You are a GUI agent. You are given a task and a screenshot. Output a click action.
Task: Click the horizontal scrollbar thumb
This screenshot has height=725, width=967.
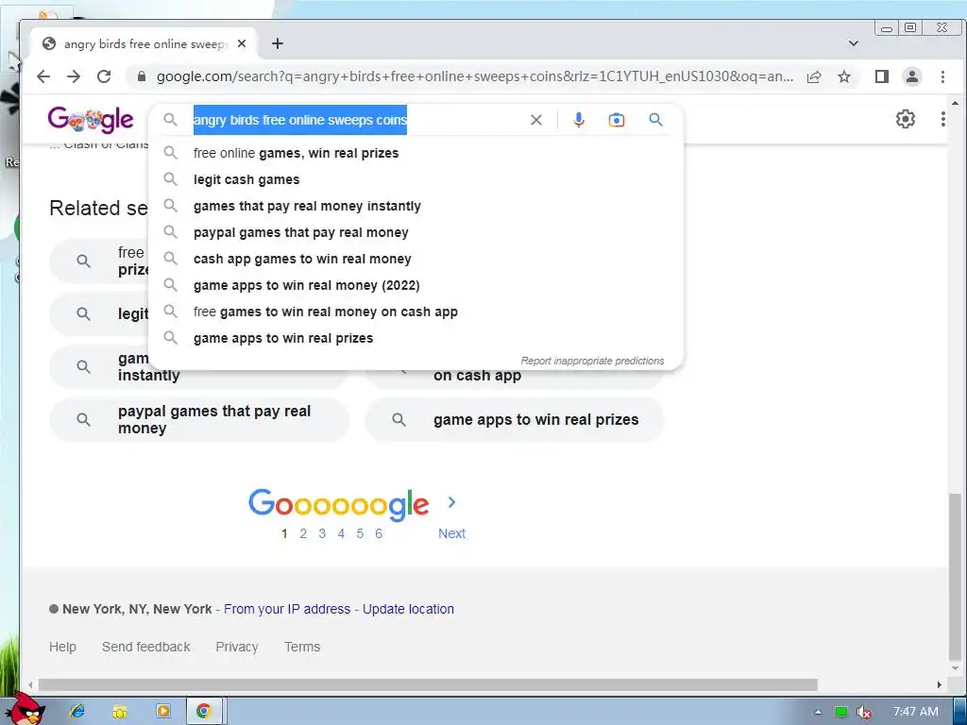pos(428,685)
